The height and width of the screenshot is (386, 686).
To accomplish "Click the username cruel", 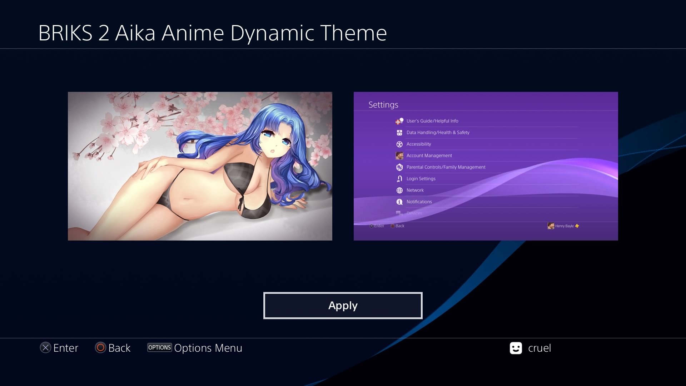I will (x=539, y=348).
